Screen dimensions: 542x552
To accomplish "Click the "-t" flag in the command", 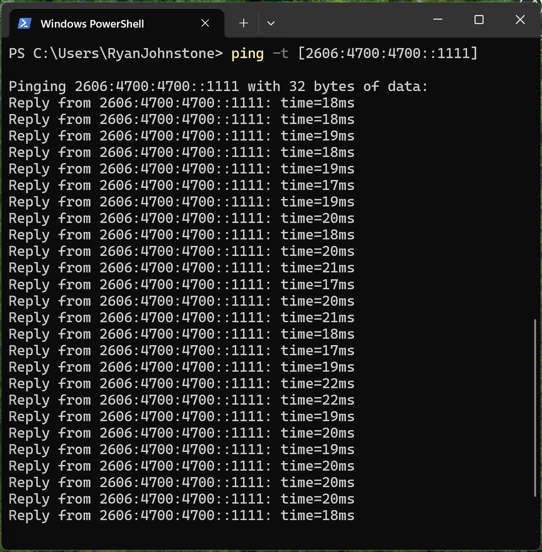I will pos(280,54).
